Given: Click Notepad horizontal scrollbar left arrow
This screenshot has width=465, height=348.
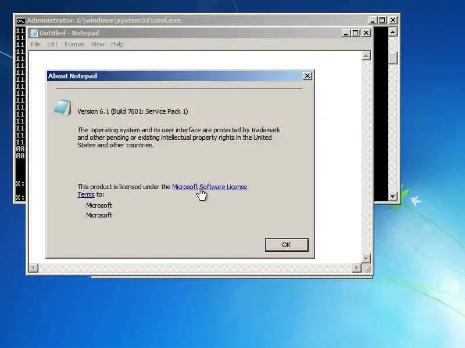Looking at the screenshot, I should point(34,268).
